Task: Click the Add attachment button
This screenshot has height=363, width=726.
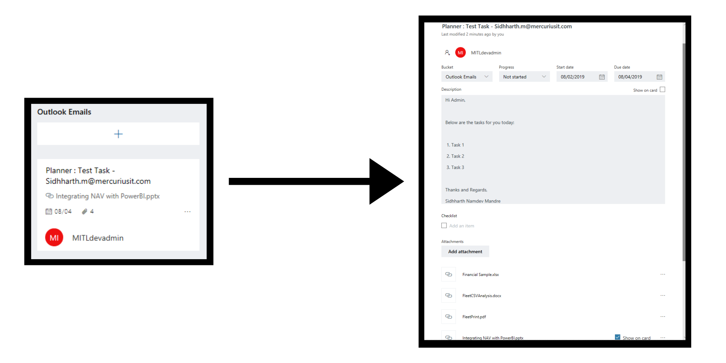Action: [x=465, y=252]
